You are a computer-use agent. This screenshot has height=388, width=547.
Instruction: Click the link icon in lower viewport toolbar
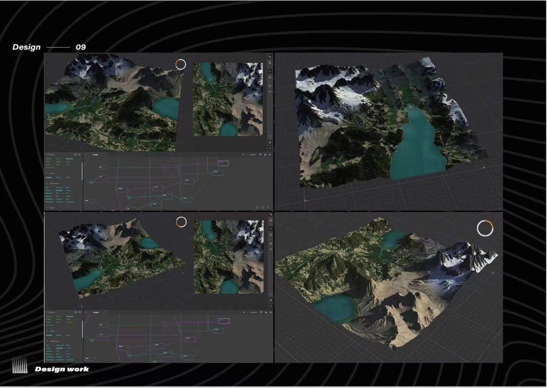tap(271, 214)
